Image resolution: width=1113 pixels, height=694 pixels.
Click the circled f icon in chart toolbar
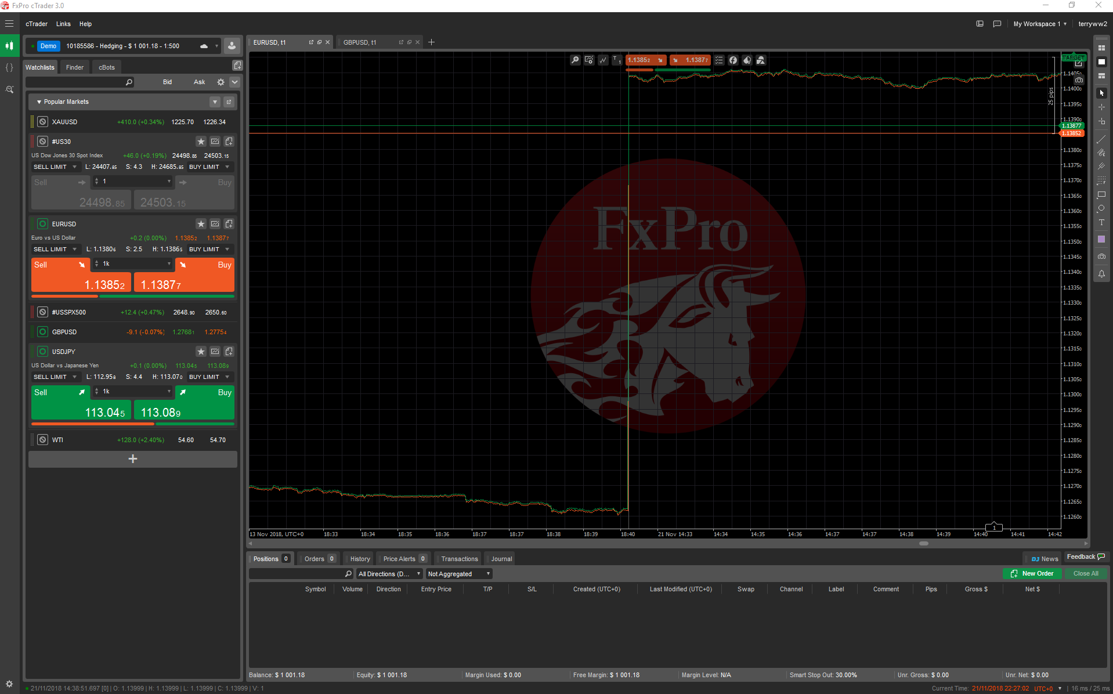click(733, 60)
